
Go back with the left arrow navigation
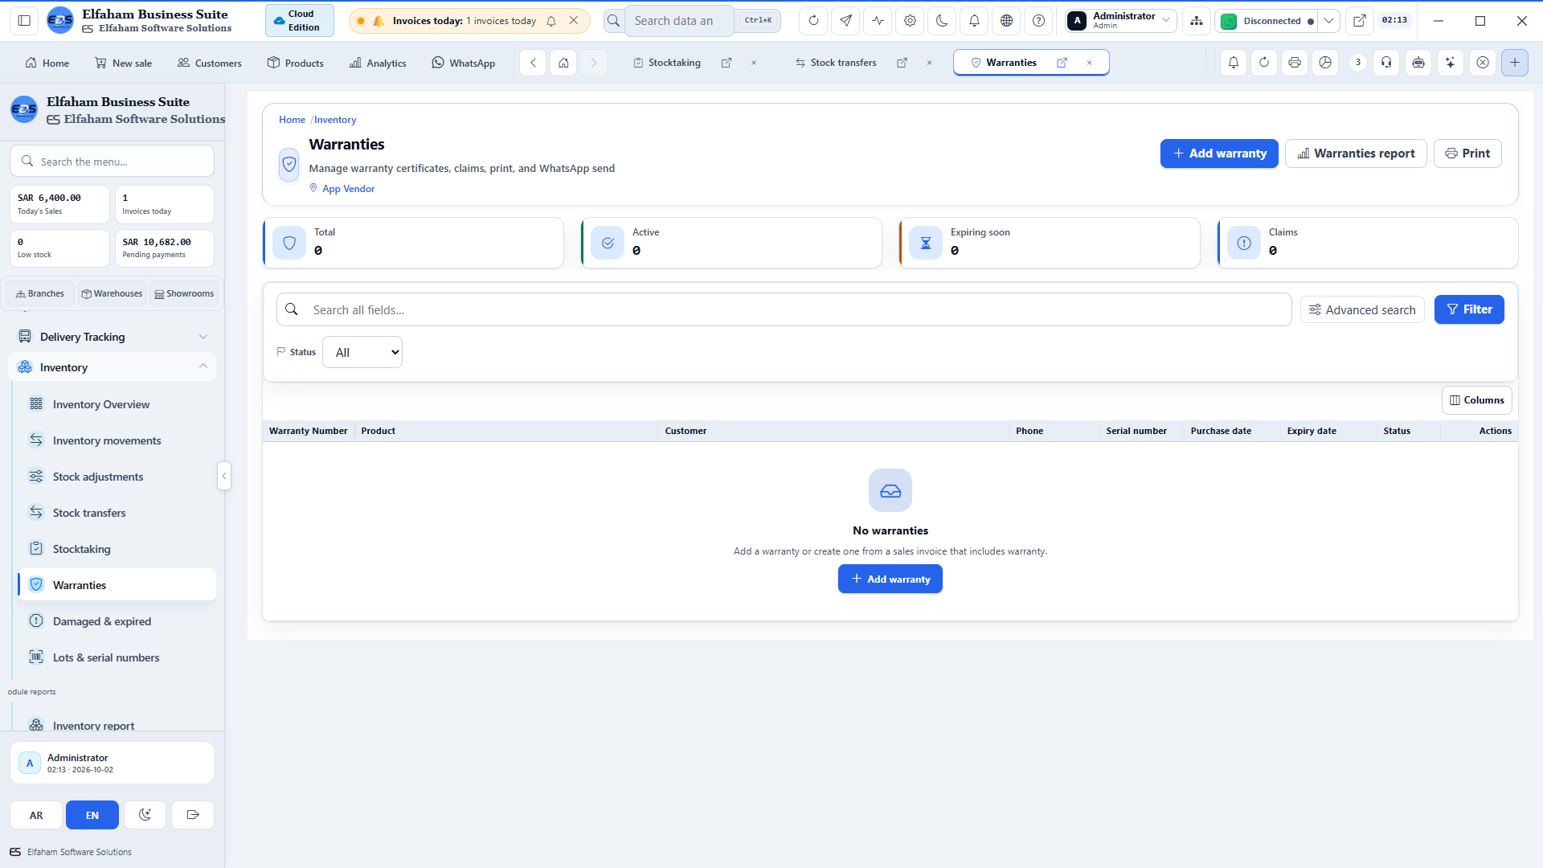pyautogui.click(x=533, y=63)
